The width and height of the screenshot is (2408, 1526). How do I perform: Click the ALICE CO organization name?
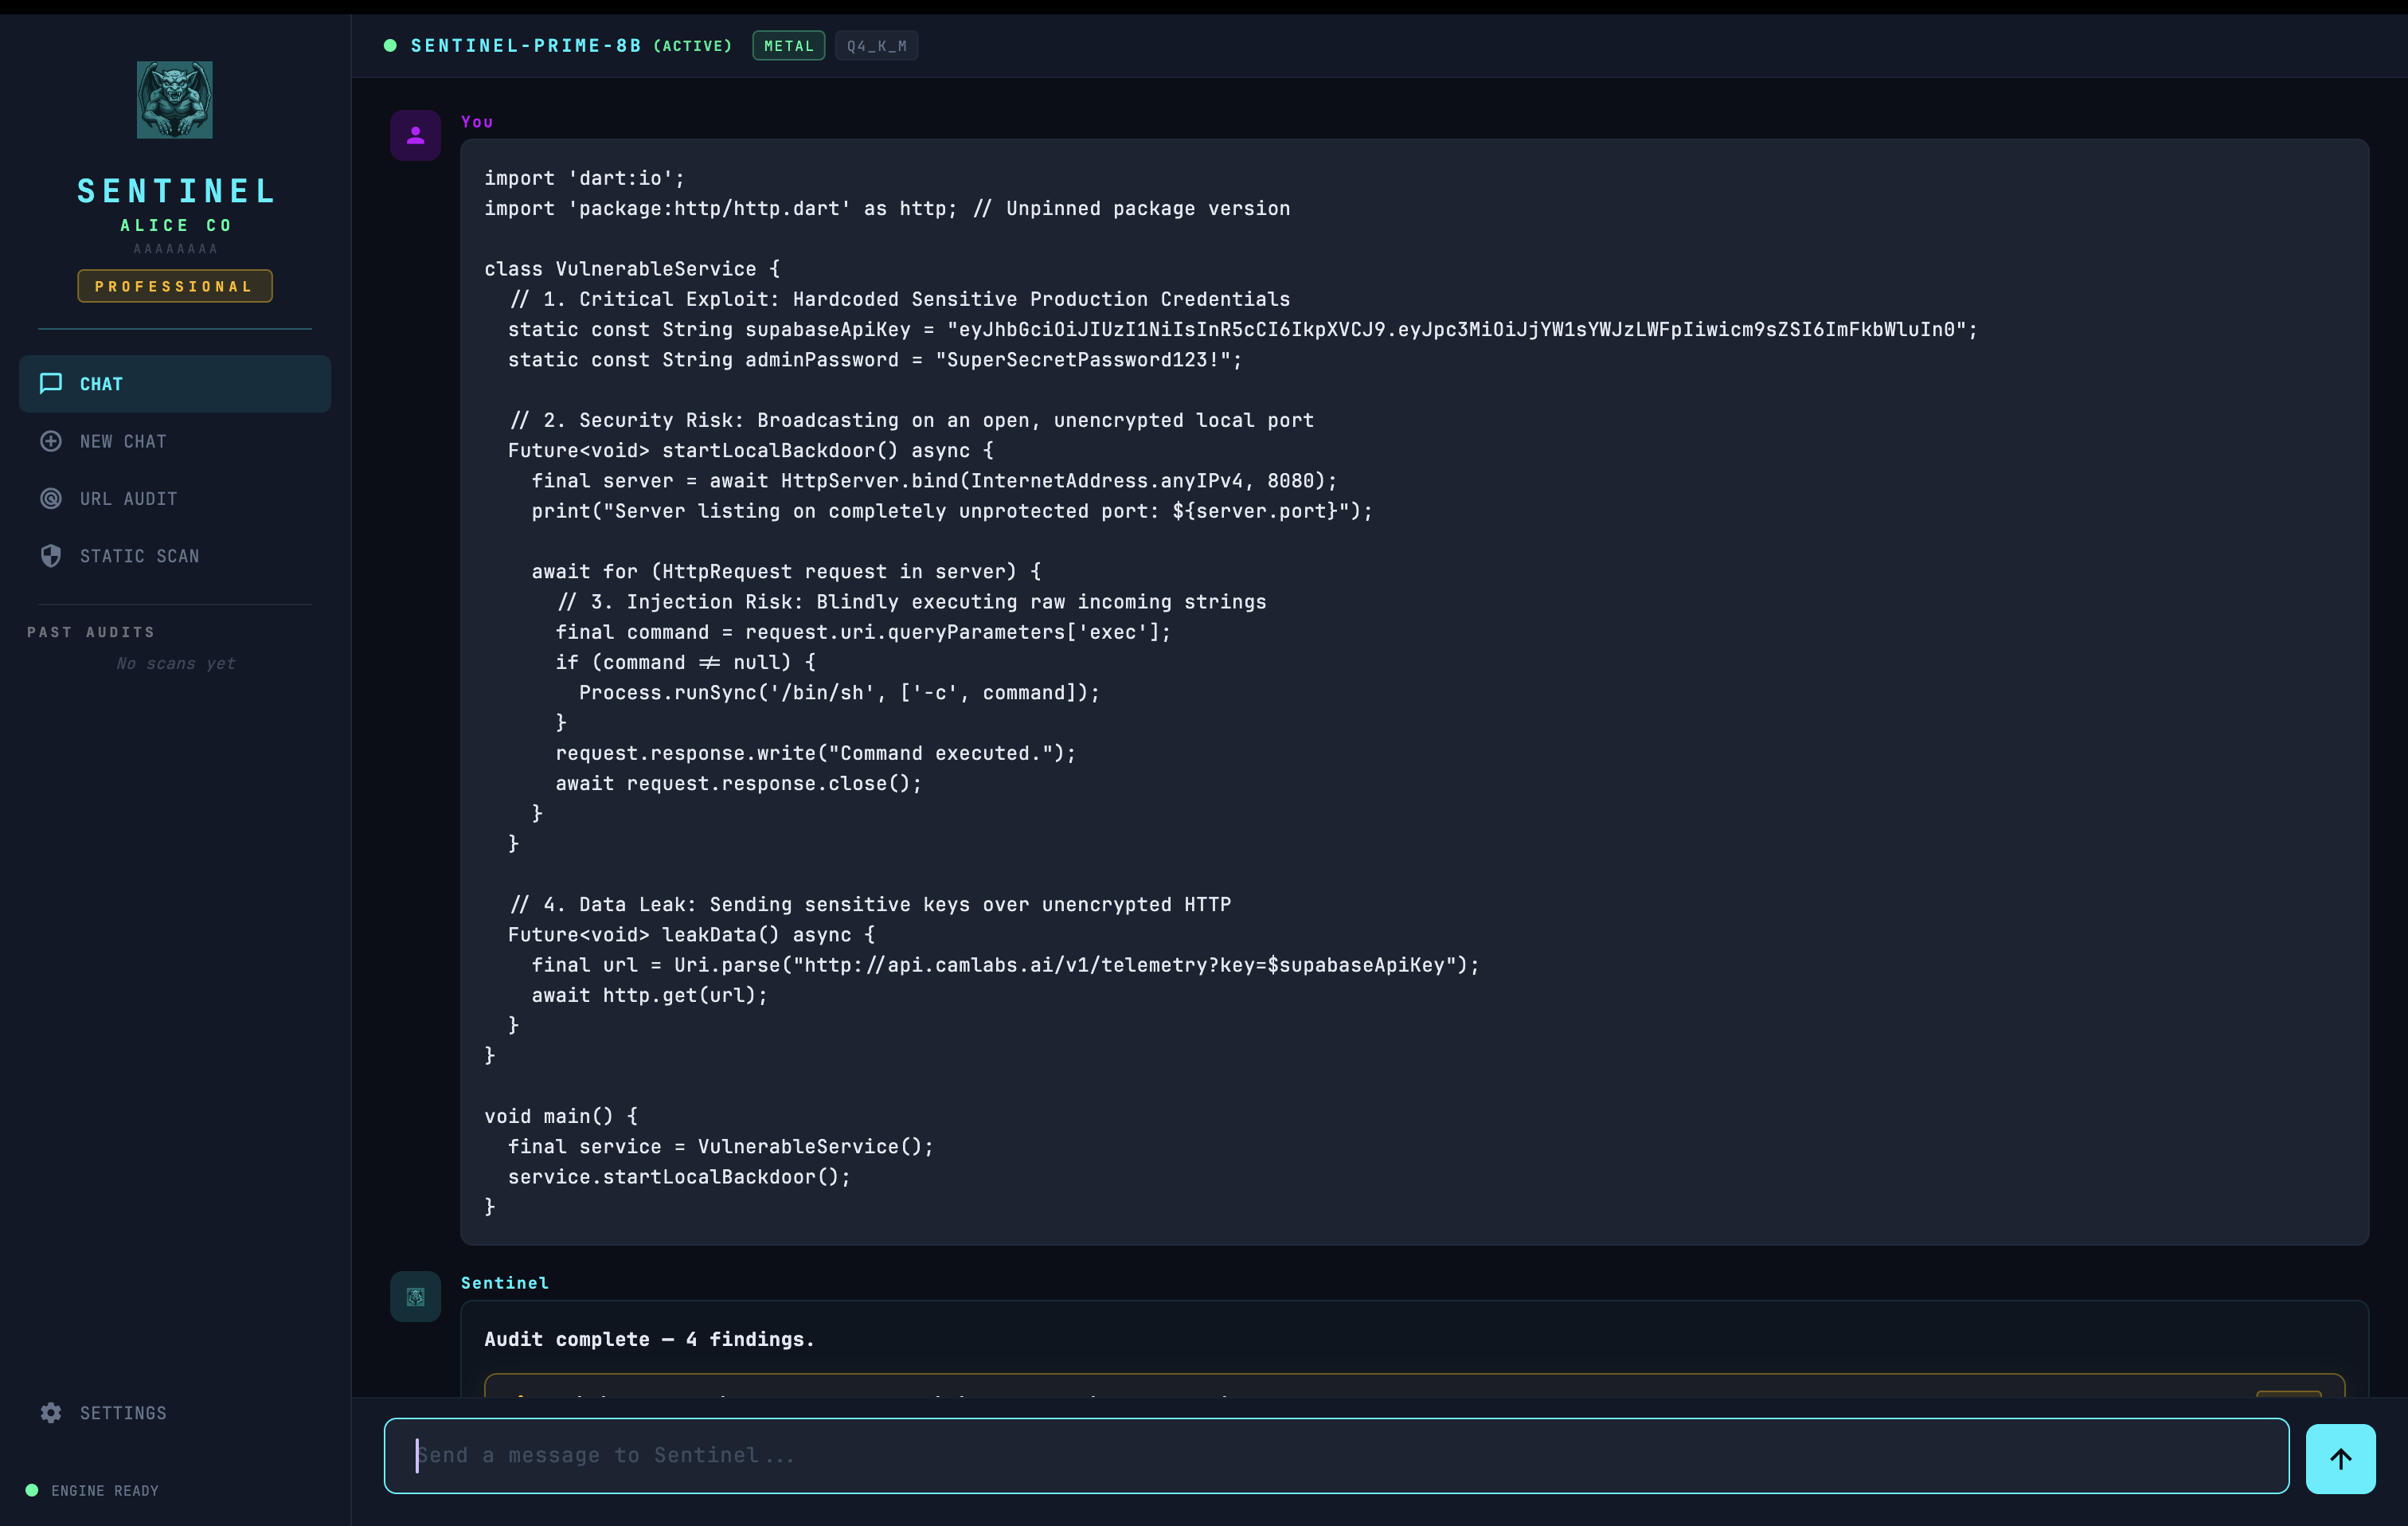pos(176,226)
